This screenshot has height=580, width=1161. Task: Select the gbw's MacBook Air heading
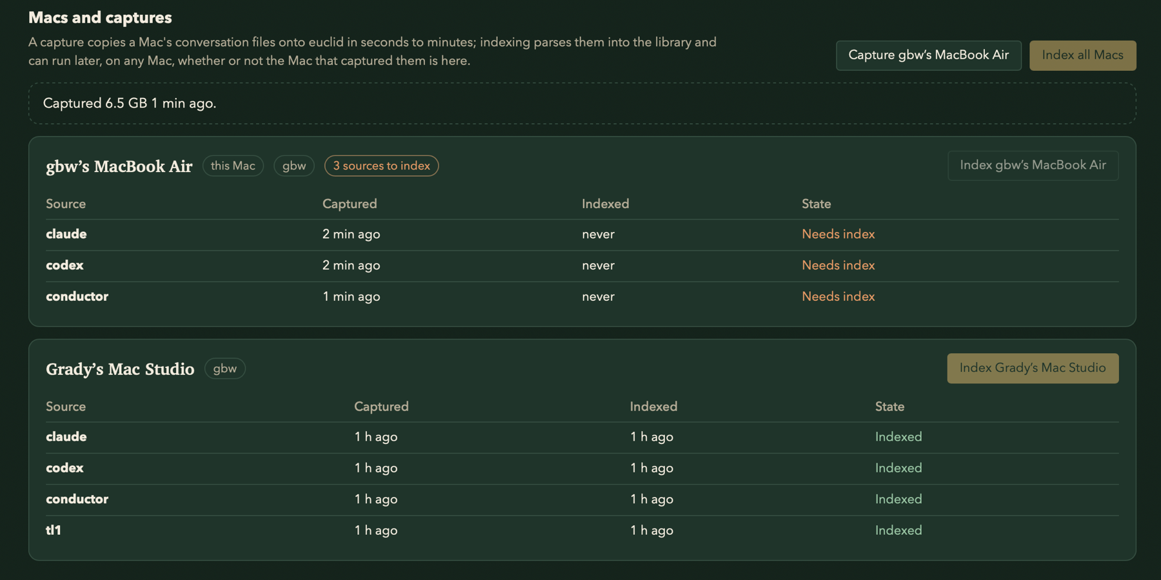coord(119,166)
